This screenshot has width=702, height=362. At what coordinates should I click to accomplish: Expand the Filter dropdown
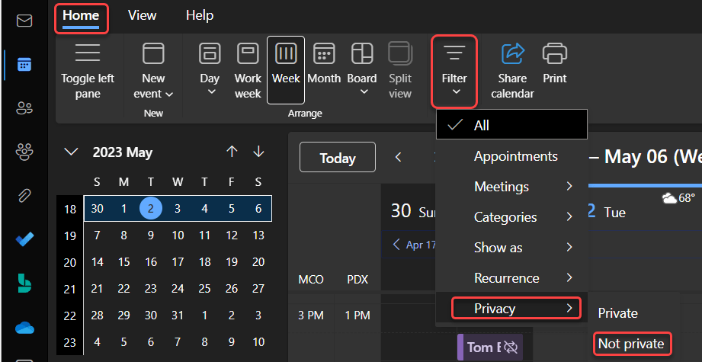click(x=454, y=72)
